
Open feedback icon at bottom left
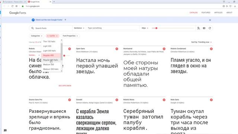(x=5, y=130)
